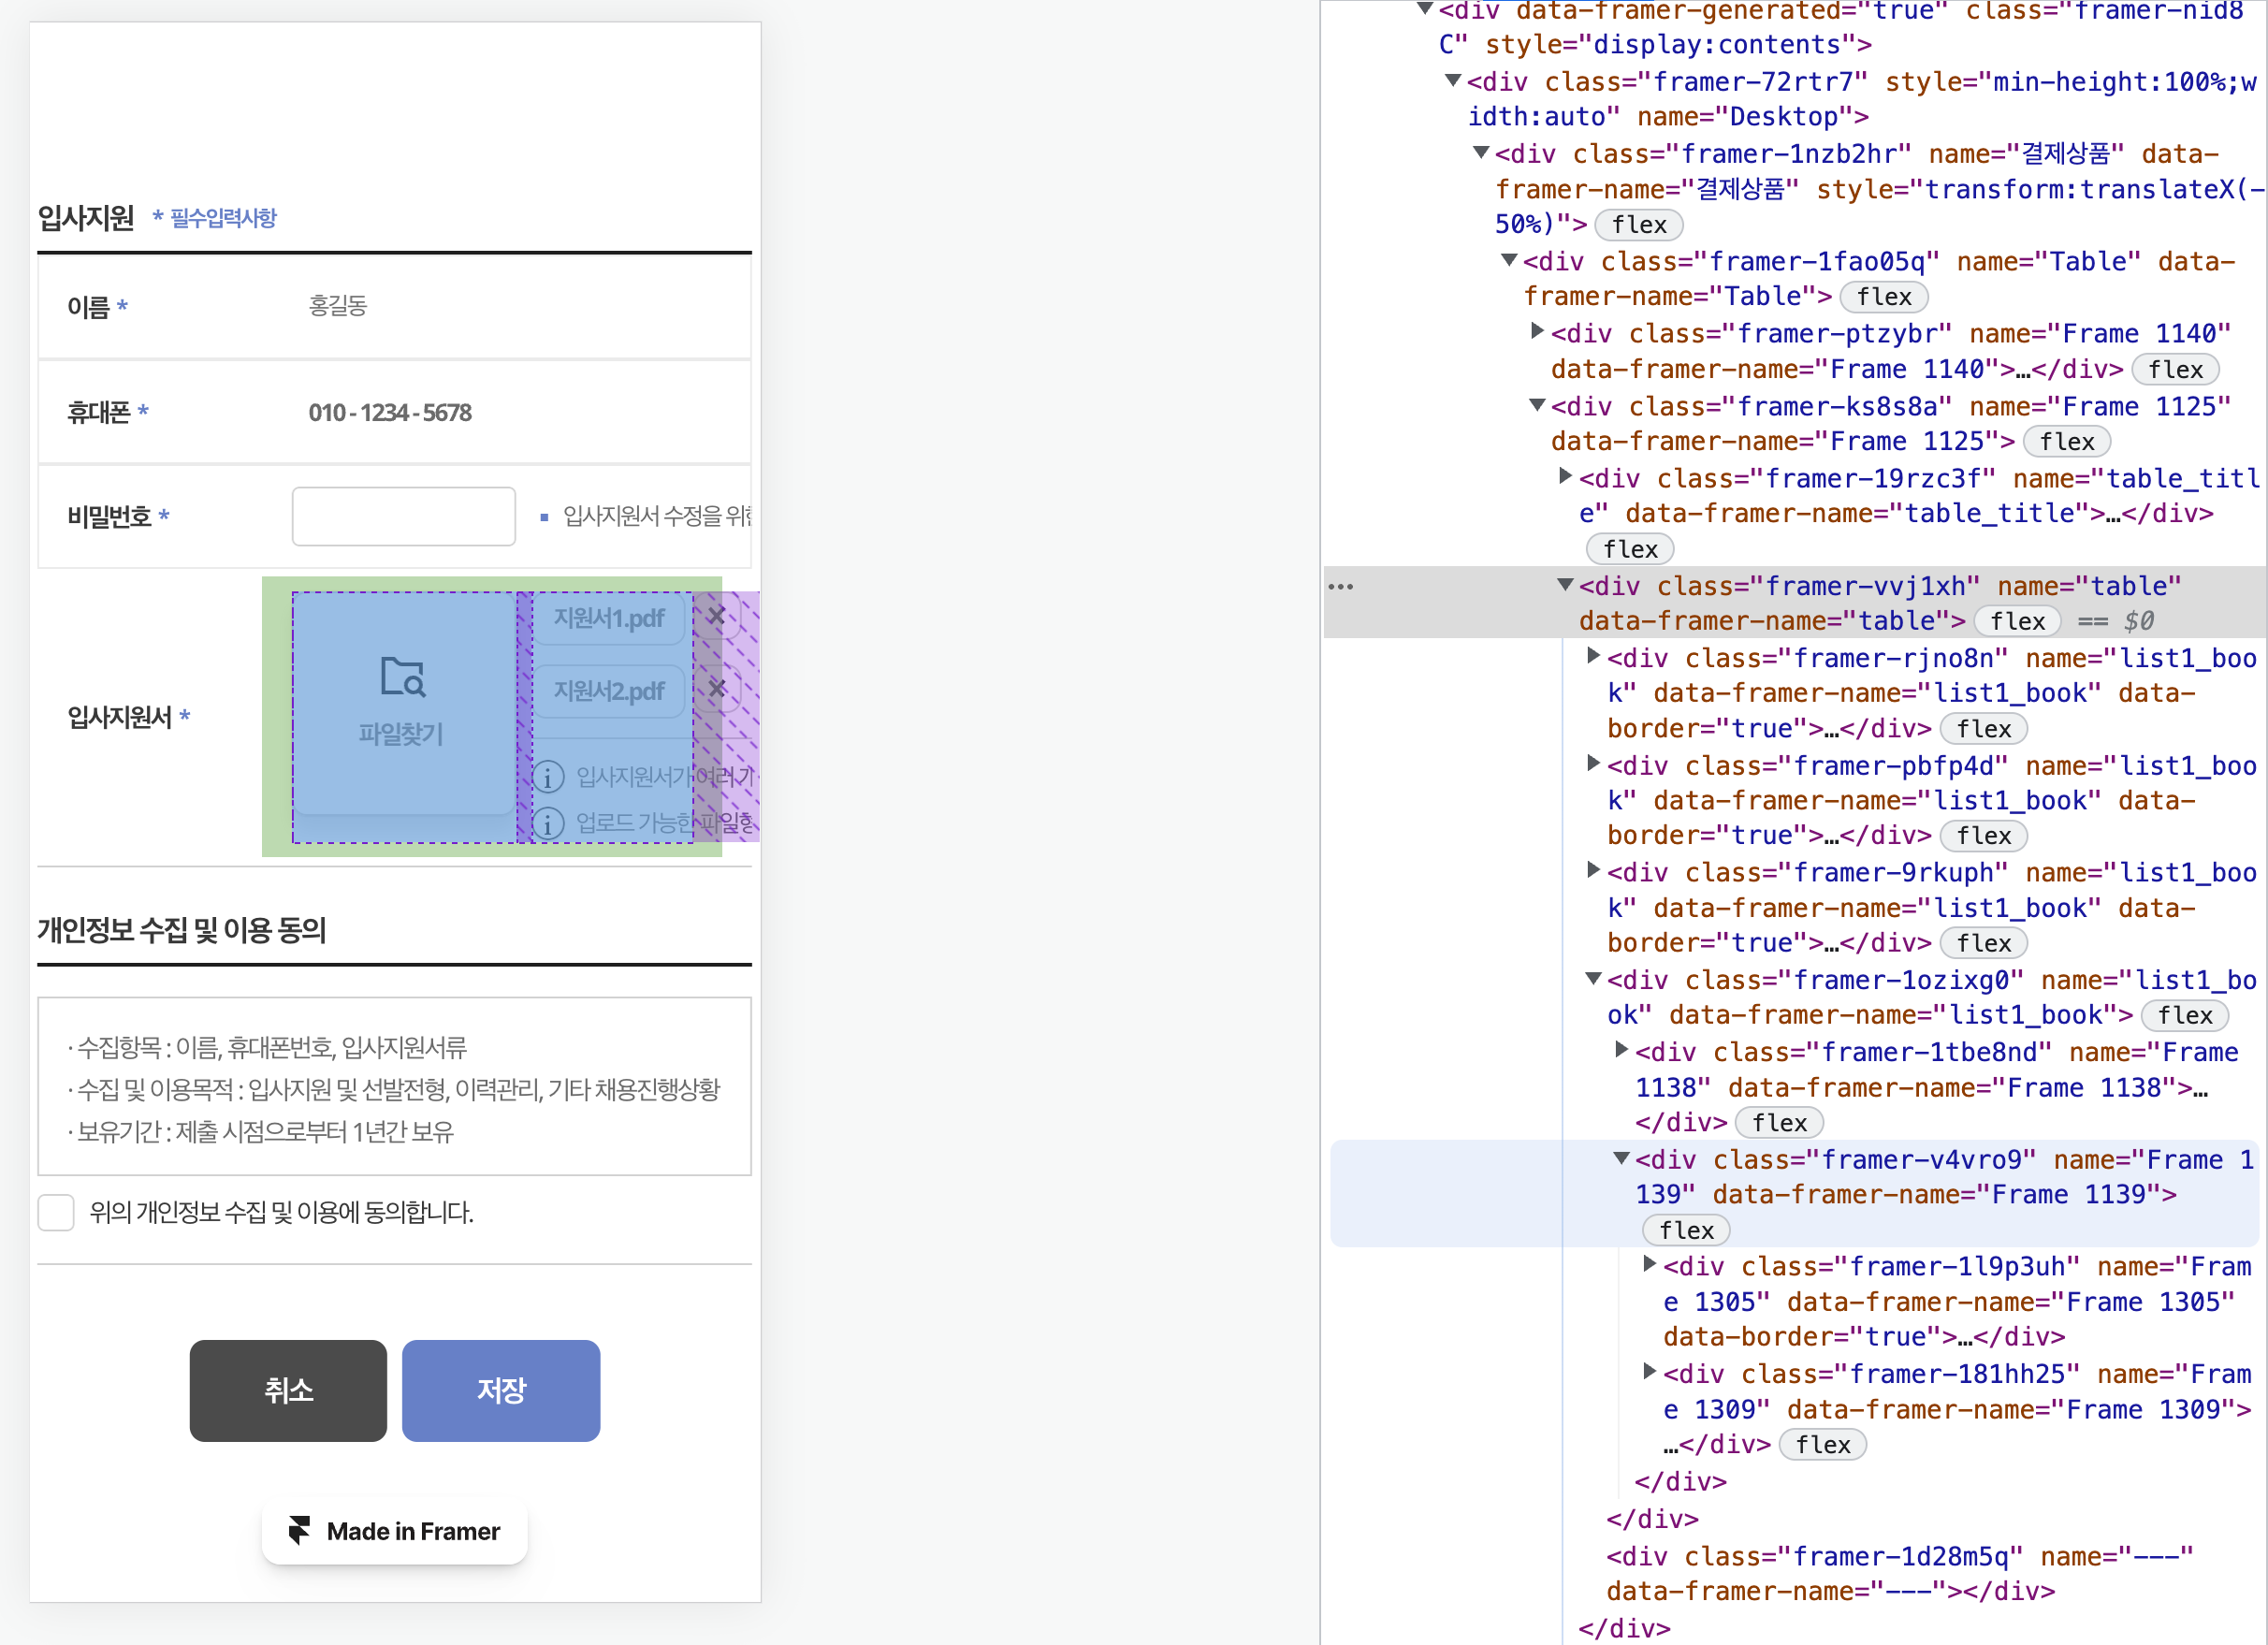Toggle the flex badge on the framer-1nzb2hr node
The image size is (2268, 1645).
[x=1638, y=225]
